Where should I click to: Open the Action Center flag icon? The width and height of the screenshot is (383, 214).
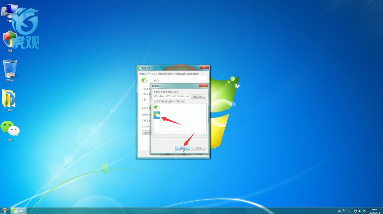365,211
